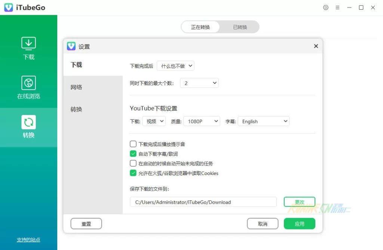Uncheck auto download subtitles/lyrics
The height and width of the screenshot is (250, 383).
[133, 154]
